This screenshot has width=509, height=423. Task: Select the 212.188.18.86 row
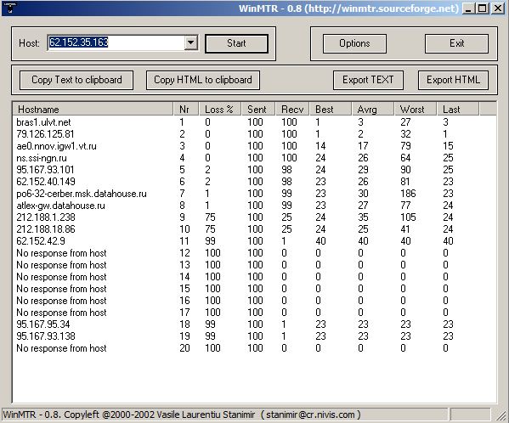(255, 229)
